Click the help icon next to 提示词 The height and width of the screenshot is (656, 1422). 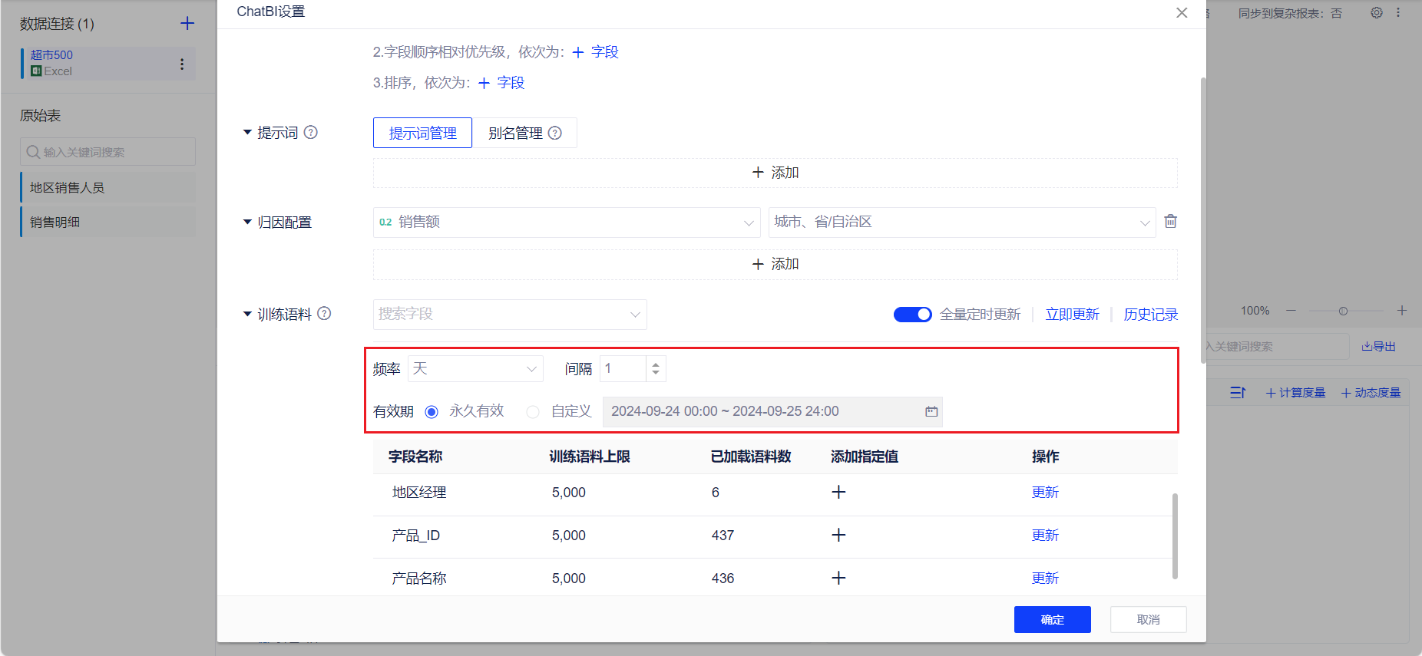click(311, 133)
